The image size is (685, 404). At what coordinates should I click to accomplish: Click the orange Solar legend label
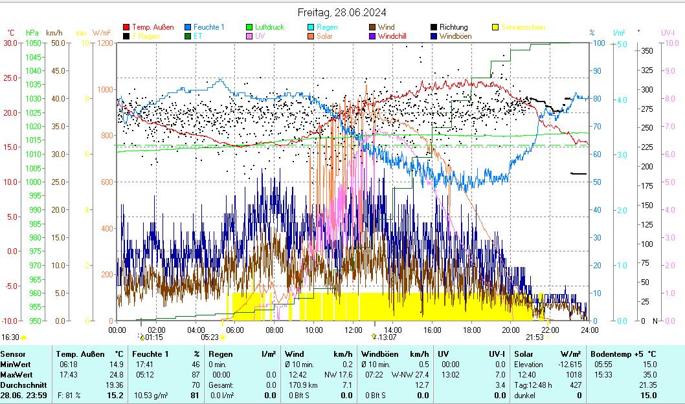(324, 36)
